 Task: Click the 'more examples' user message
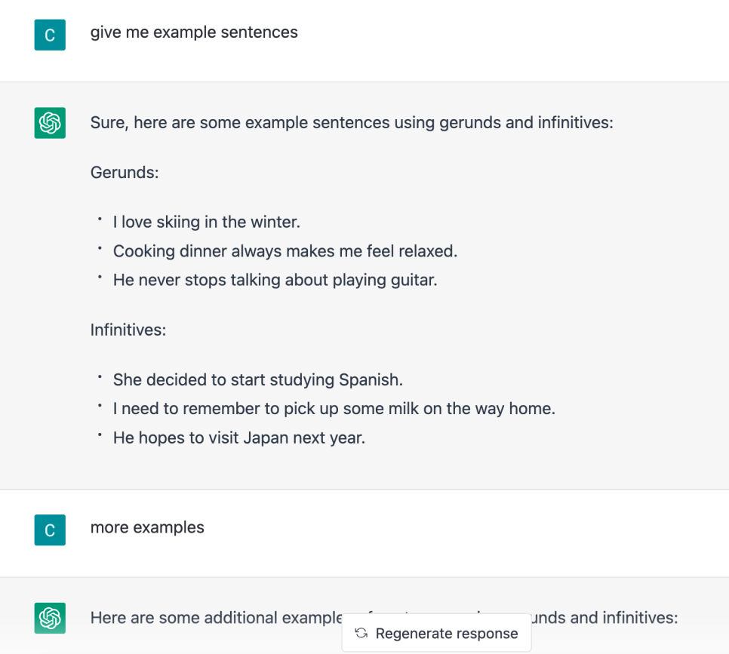coord(147,527)
